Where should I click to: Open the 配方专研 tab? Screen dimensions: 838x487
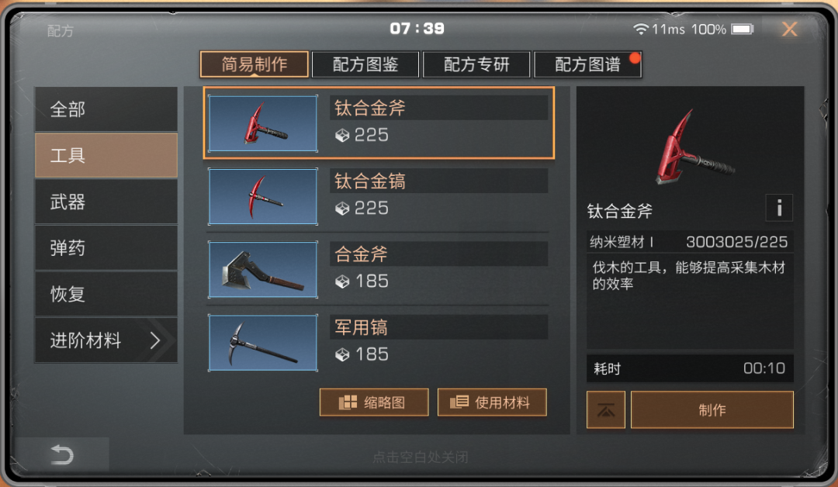tap(476, 64)
